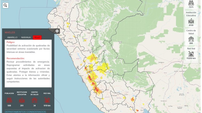Click the large yellow alert area in central Peru
Viewport: 202px width, 113px height.
pos(103,67)
